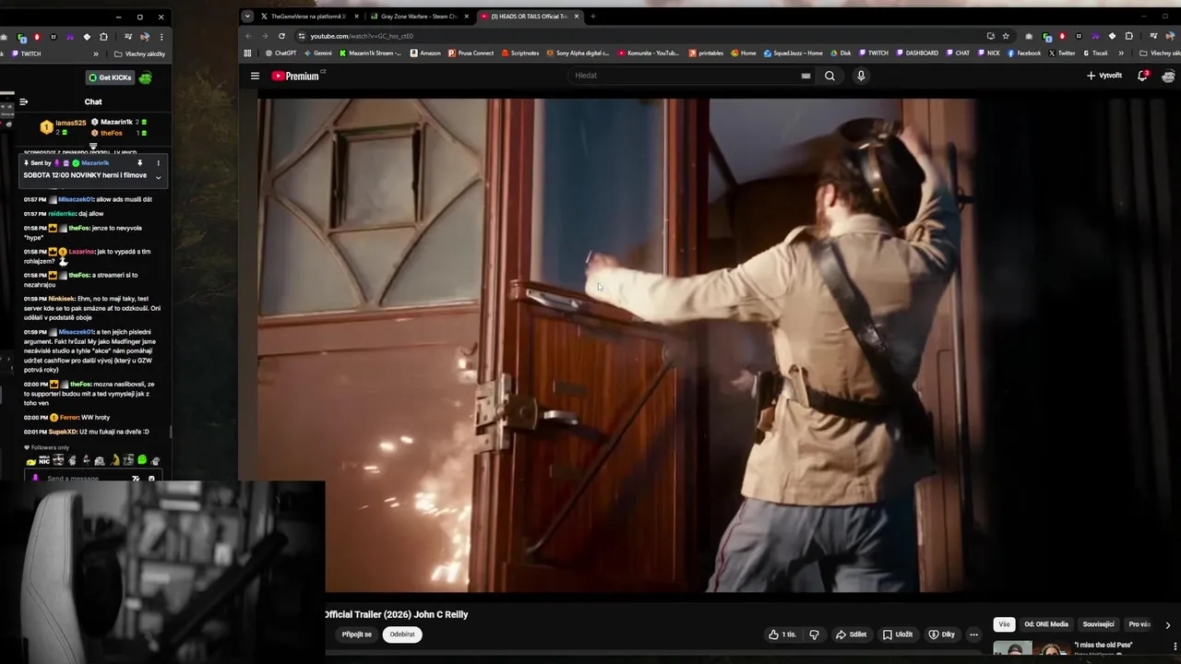Open pinned message three-dot options
The image size is (1181, 664).
[158, 163]
